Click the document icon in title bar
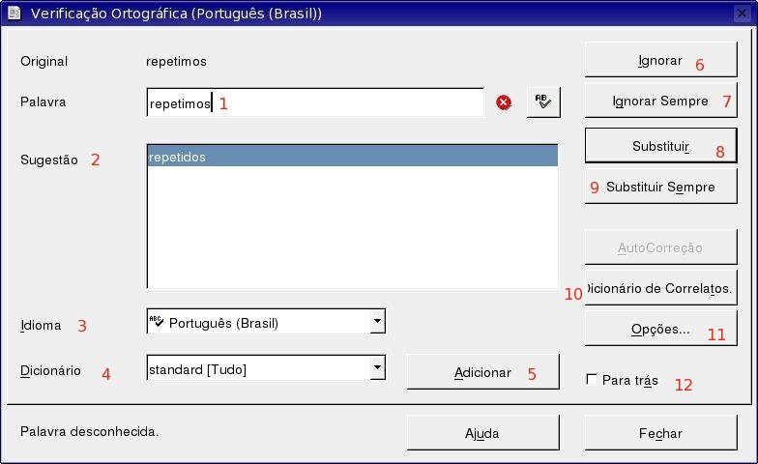This screenshot has height=464, width=758. click(x=14, y=14)
